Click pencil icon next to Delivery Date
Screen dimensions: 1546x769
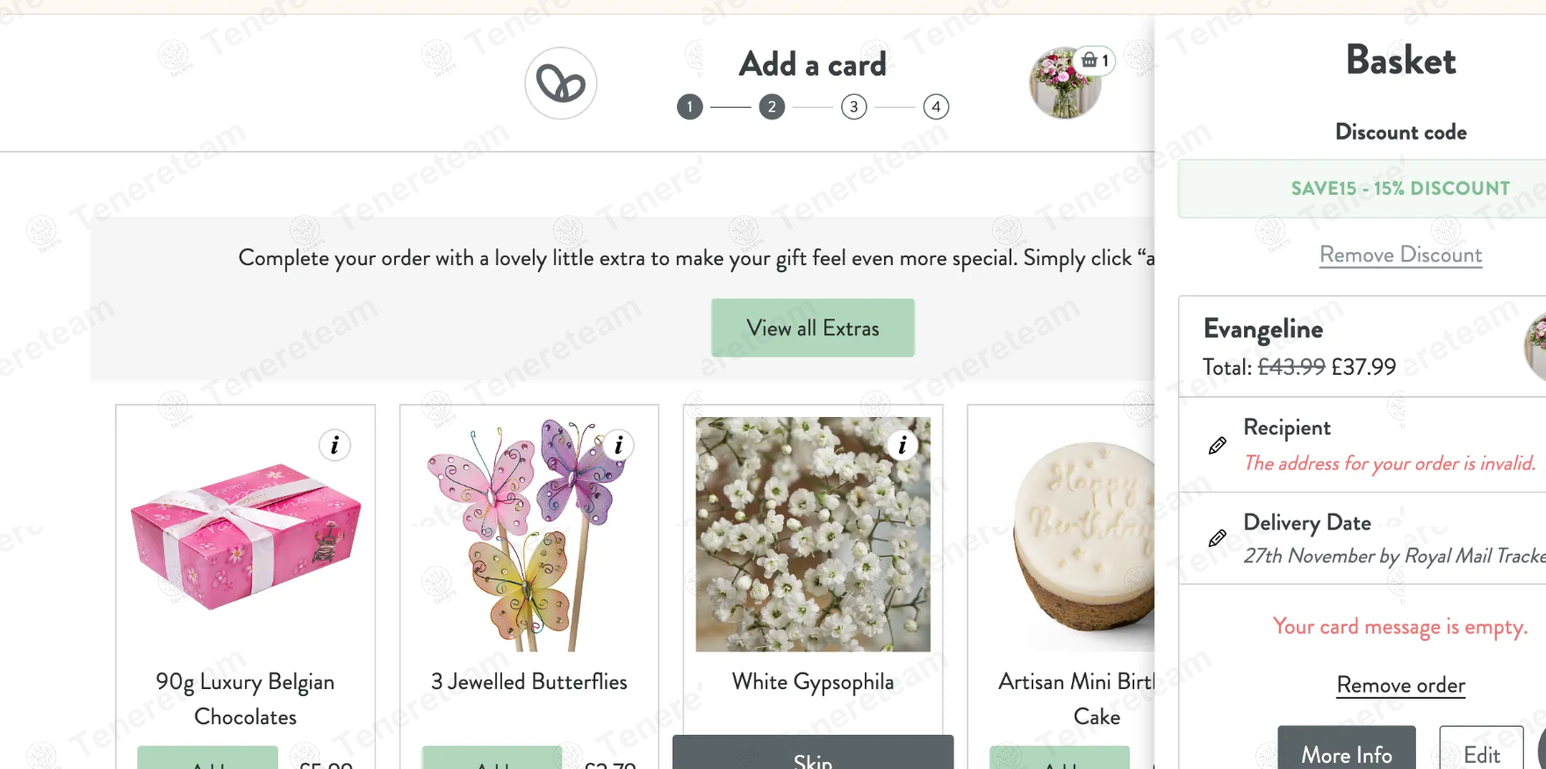(x=1218, y=538)
